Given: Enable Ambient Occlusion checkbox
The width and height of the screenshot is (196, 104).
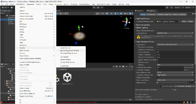Looking at the screenshot, I should point(157,77).
